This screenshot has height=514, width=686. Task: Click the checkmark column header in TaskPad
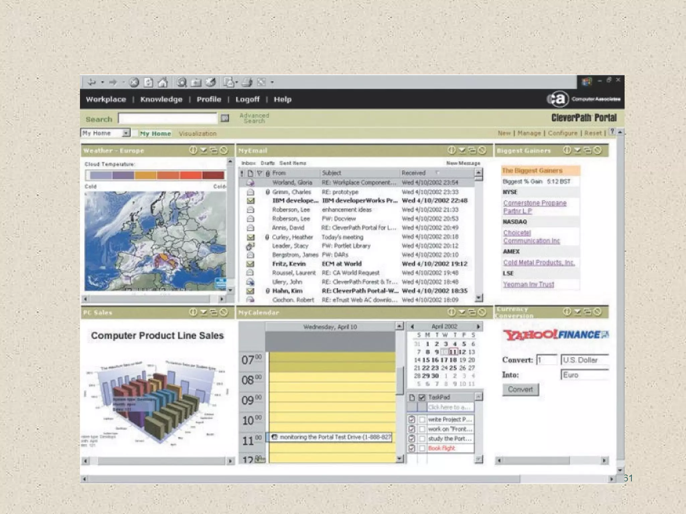coord(422,397)
